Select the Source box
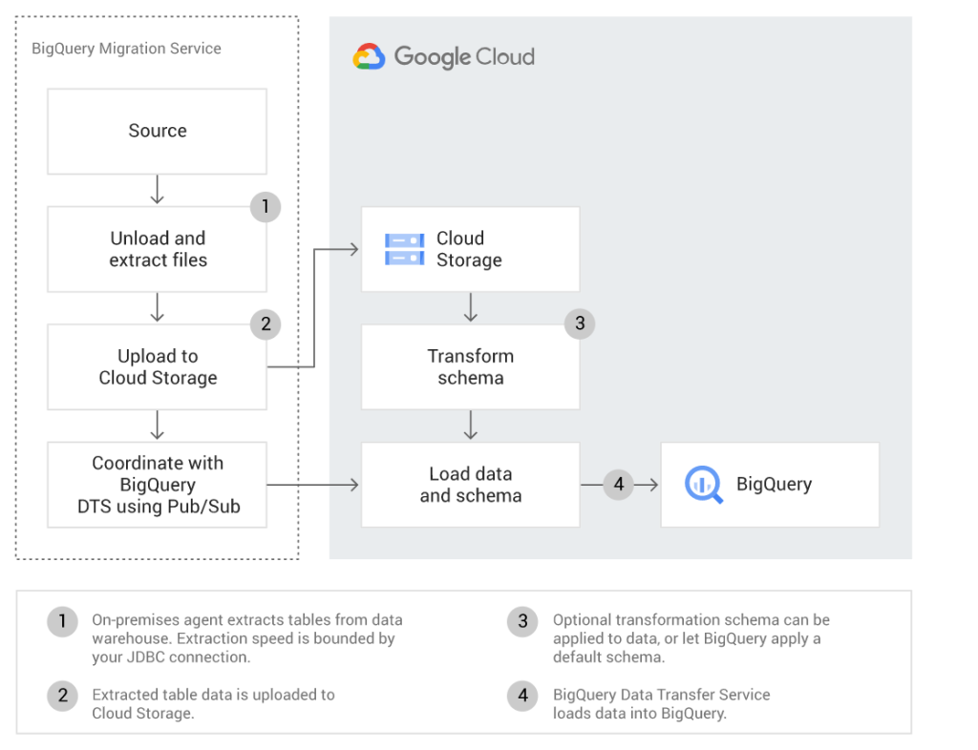 [x=157, y=131]
